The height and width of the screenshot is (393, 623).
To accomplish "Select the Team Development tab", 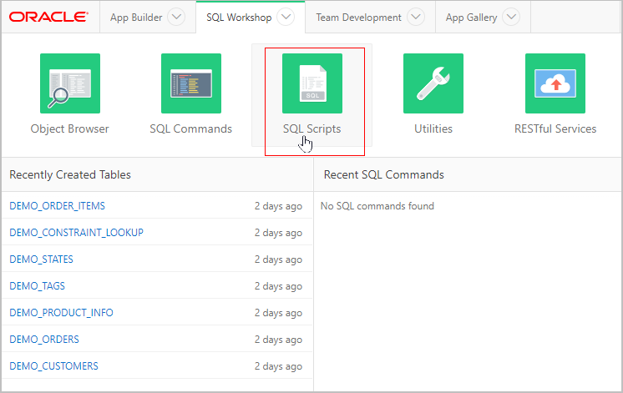I will click(358, 18).
